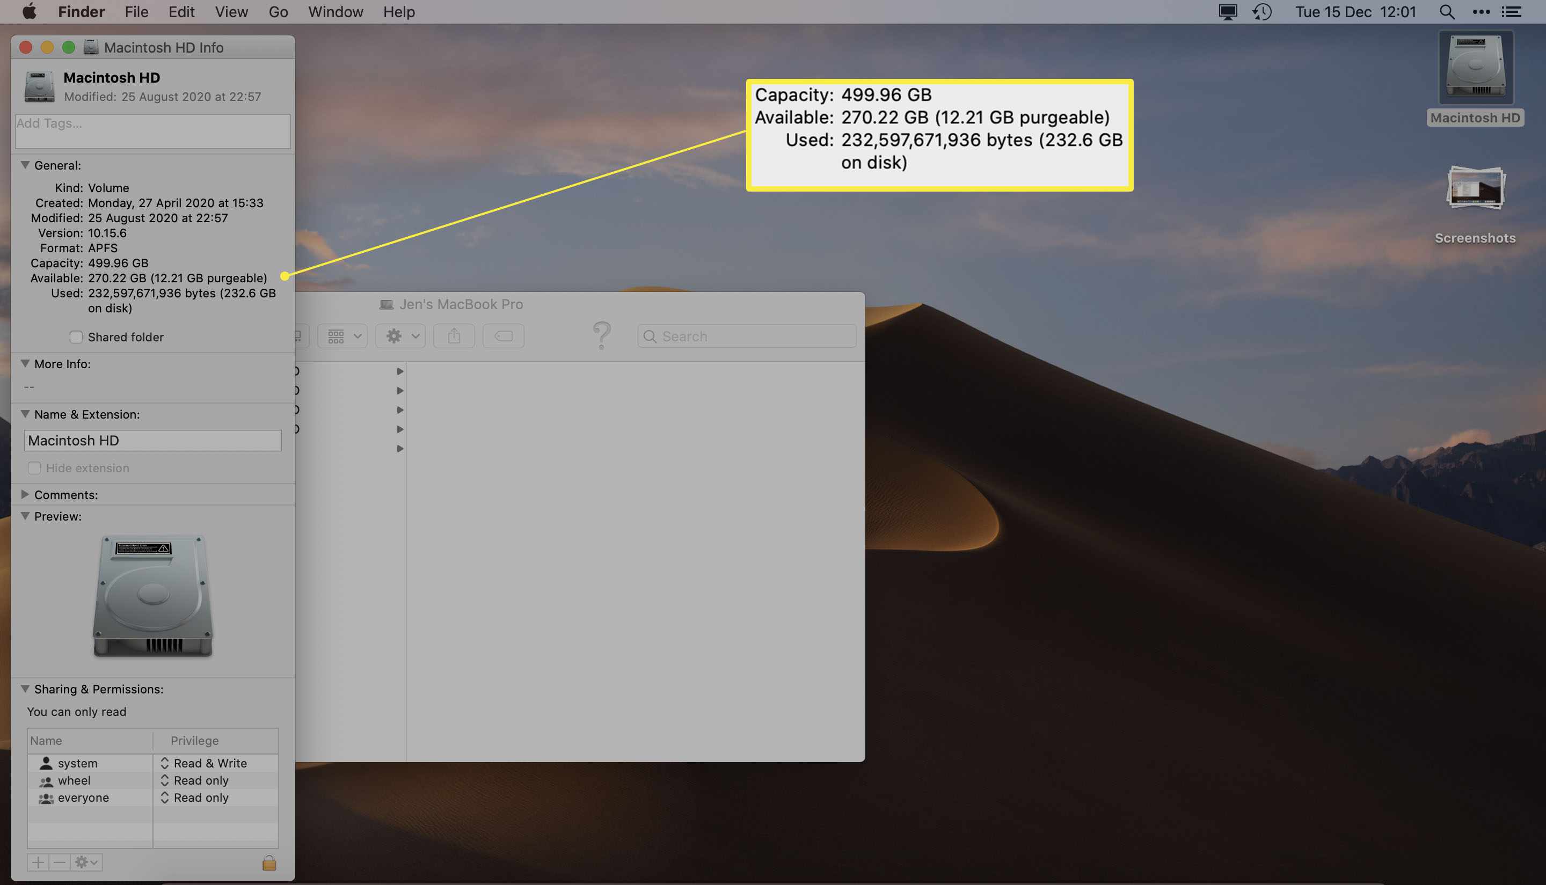This screenshot has height=885, width=1546.
Task: Enable the Shared folder checkbox
Action: (x=75, y=337)
